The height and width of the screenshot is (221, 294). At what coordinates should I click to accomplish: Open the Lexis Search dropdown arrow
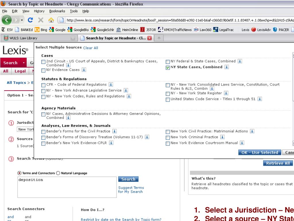[x=24, y=63]
